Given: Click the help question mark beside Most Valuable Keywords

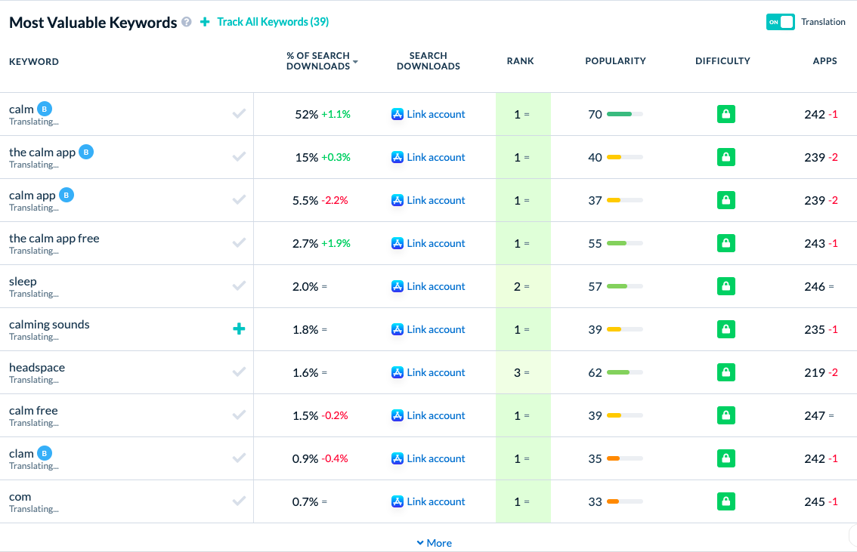Looking at the screenshot, I should [187, 22].
